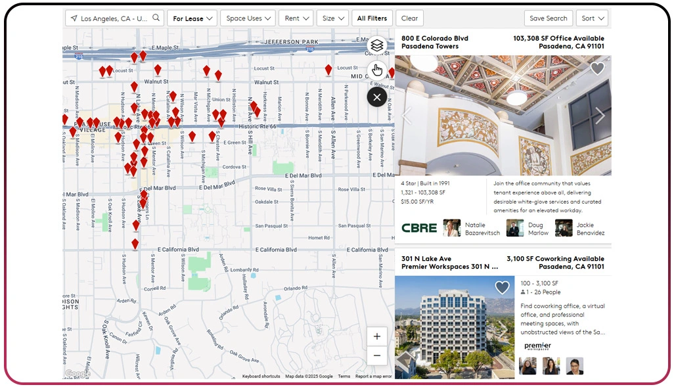
Task: Close the map with the X button
Action: pyautogui.click(x=376, y=98)
